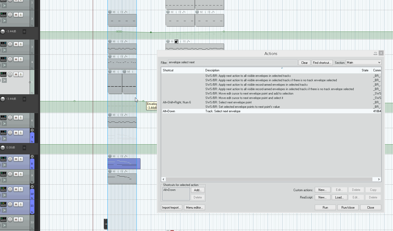The width and height of the screenshot is (393, 231).
Task: Click the Actions list horizontal scrollbar right arrow
Action: coord(379,179)
